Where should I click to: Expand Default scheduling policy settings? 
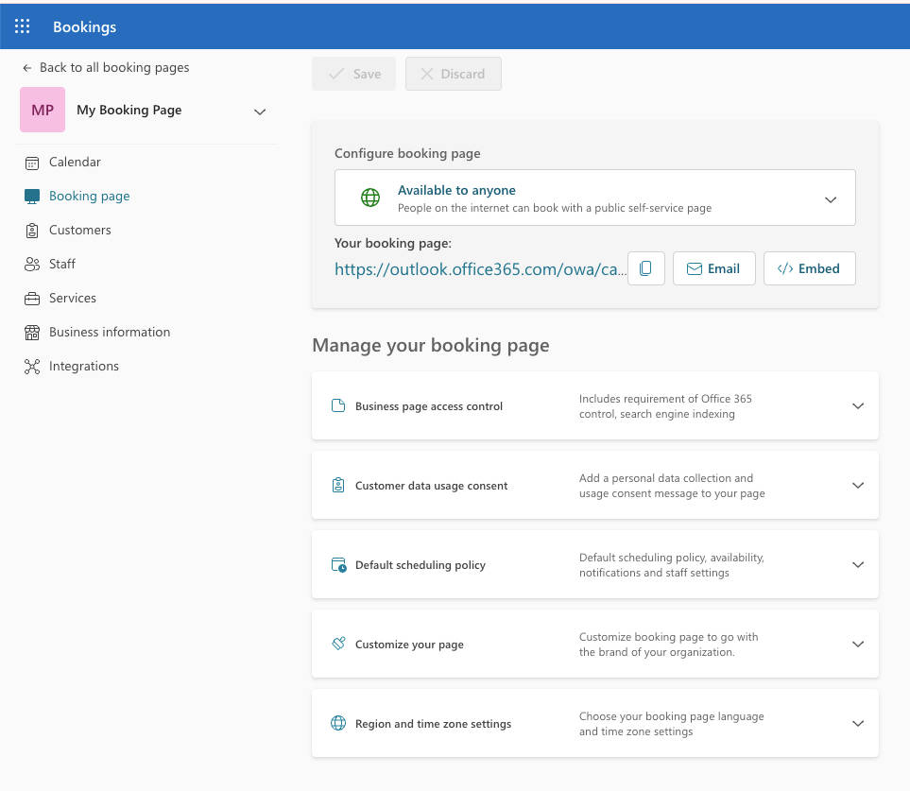click(858, 564)
